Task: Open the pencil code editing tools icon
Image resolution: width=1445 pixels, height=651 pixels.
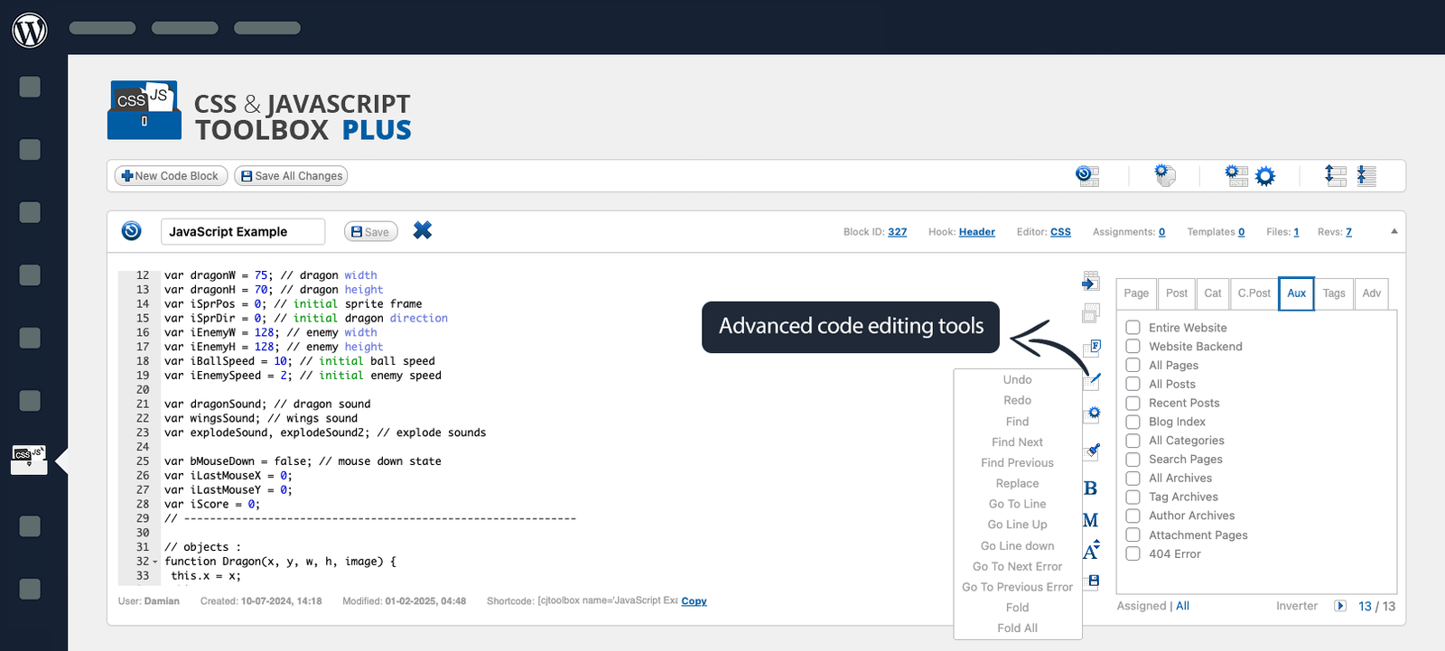Action: coord(1093,382)
